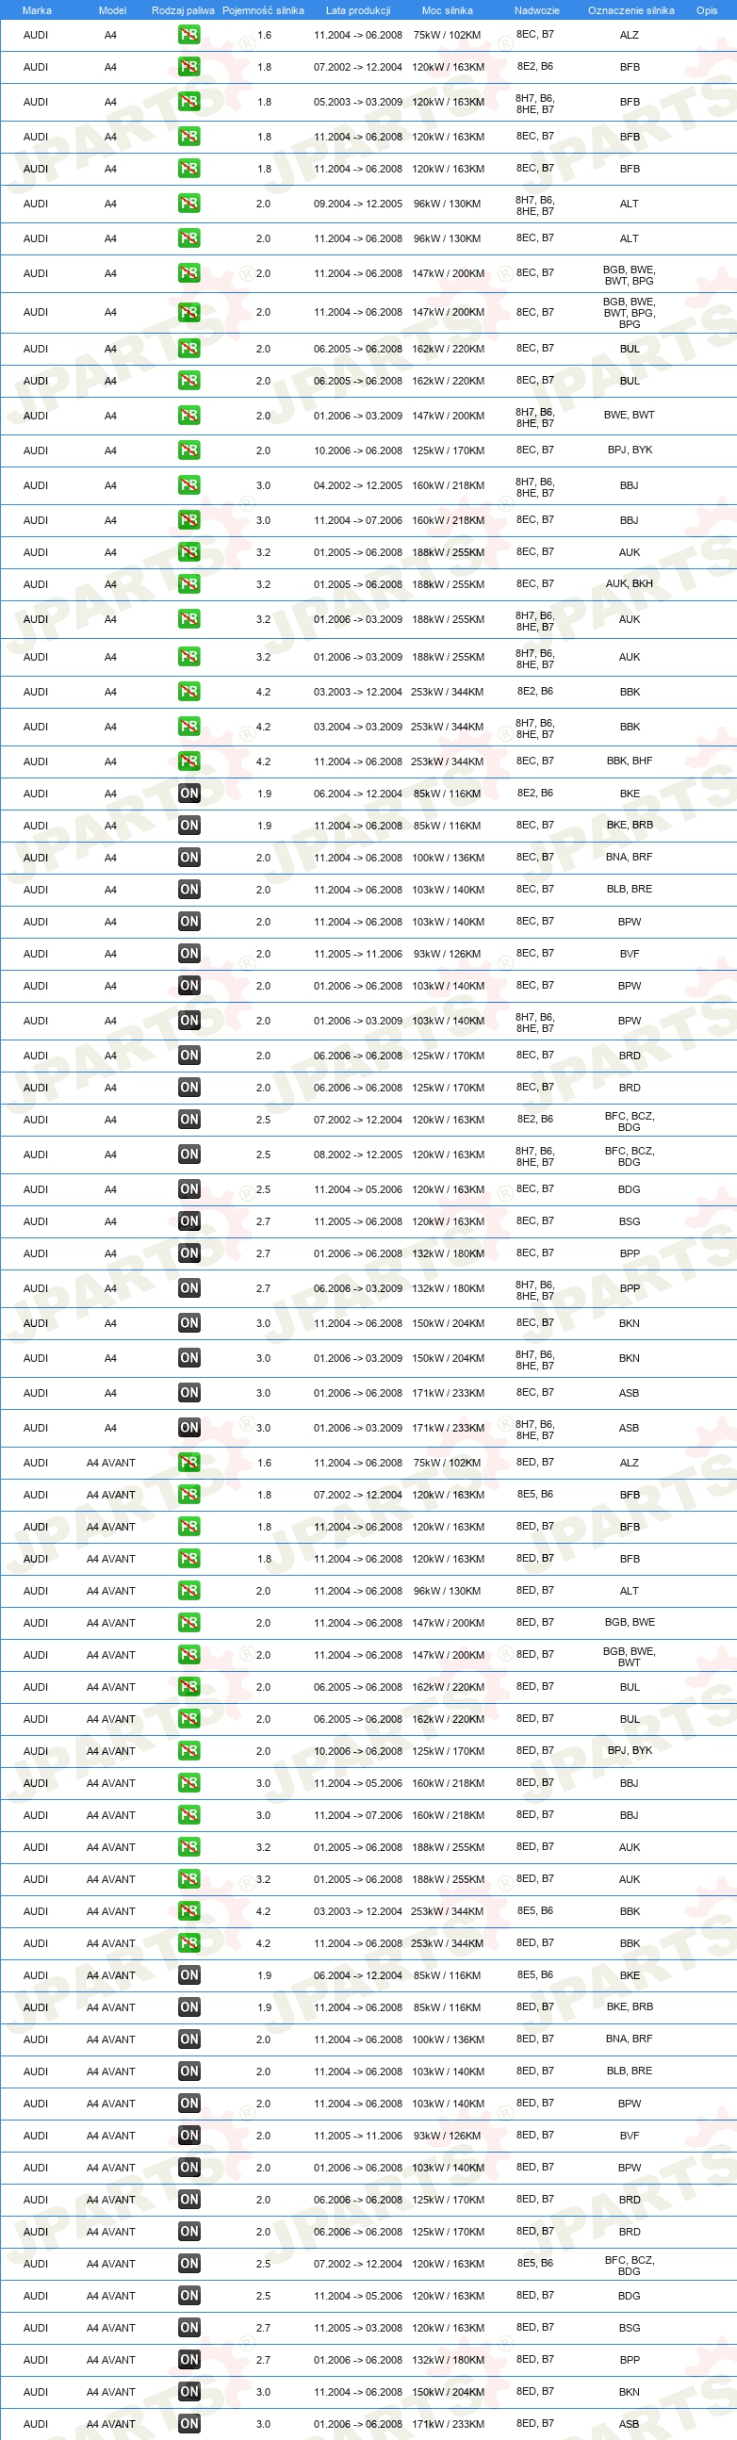Click the Opis column header
This screenshot has width=737, height=2440.
coord(707,10)
